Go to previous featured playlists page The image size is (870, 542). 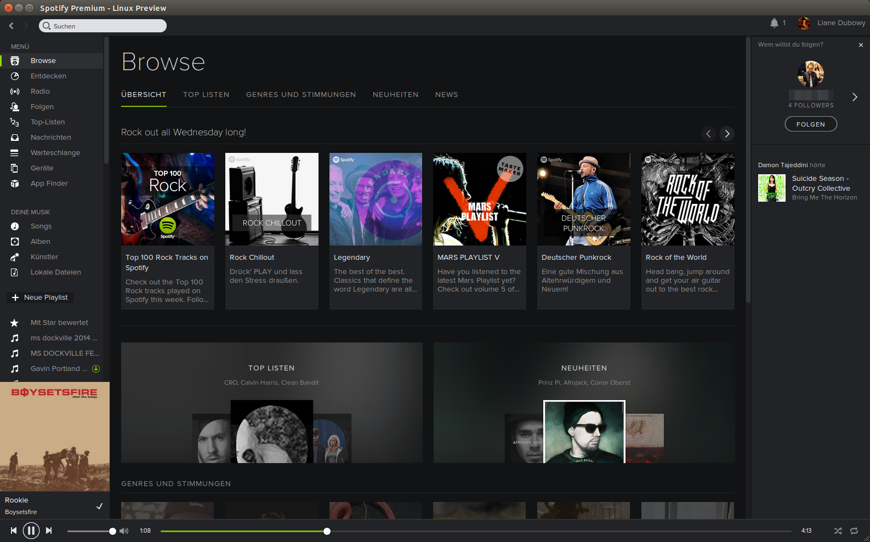coord(709,134)
